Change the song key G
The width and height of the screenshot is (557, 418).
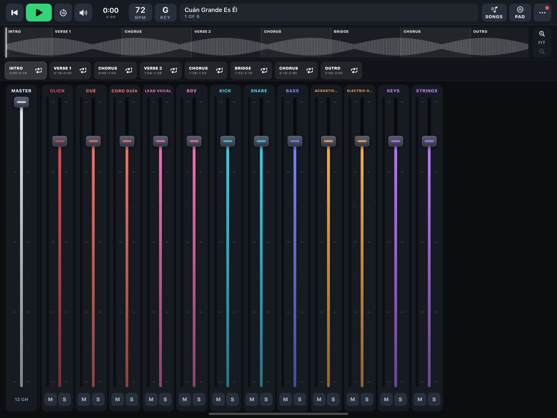[x=165, y=13]
